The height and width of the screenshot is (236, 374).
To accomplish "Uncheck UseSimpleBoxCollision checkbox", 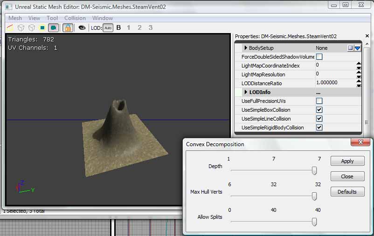I will point(319,110).
